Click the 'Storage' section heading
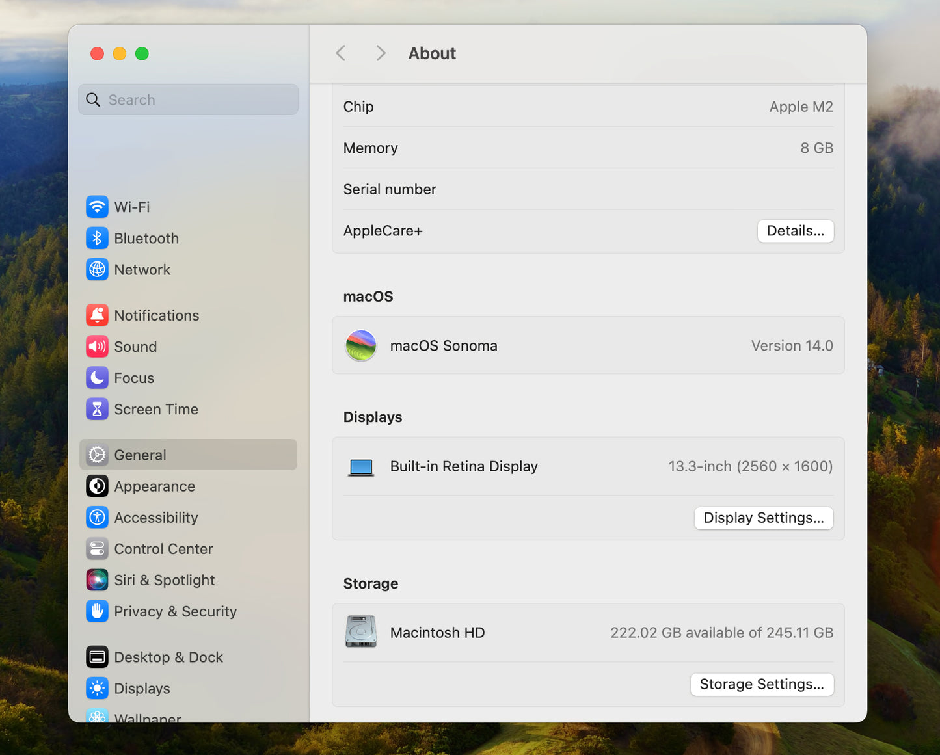 point(371,583)
